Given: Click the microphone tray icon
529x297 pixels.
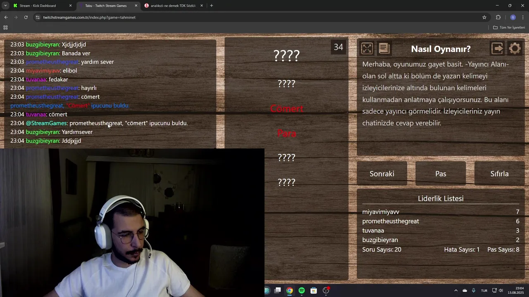Looking at the screenshot, I should coord(474,290).
